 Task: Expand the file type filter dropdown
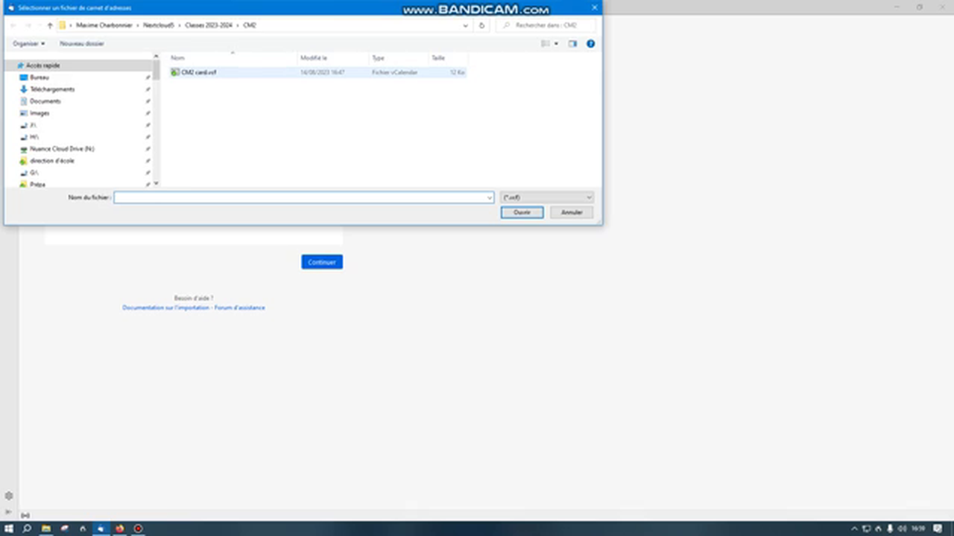click(589, 197)
